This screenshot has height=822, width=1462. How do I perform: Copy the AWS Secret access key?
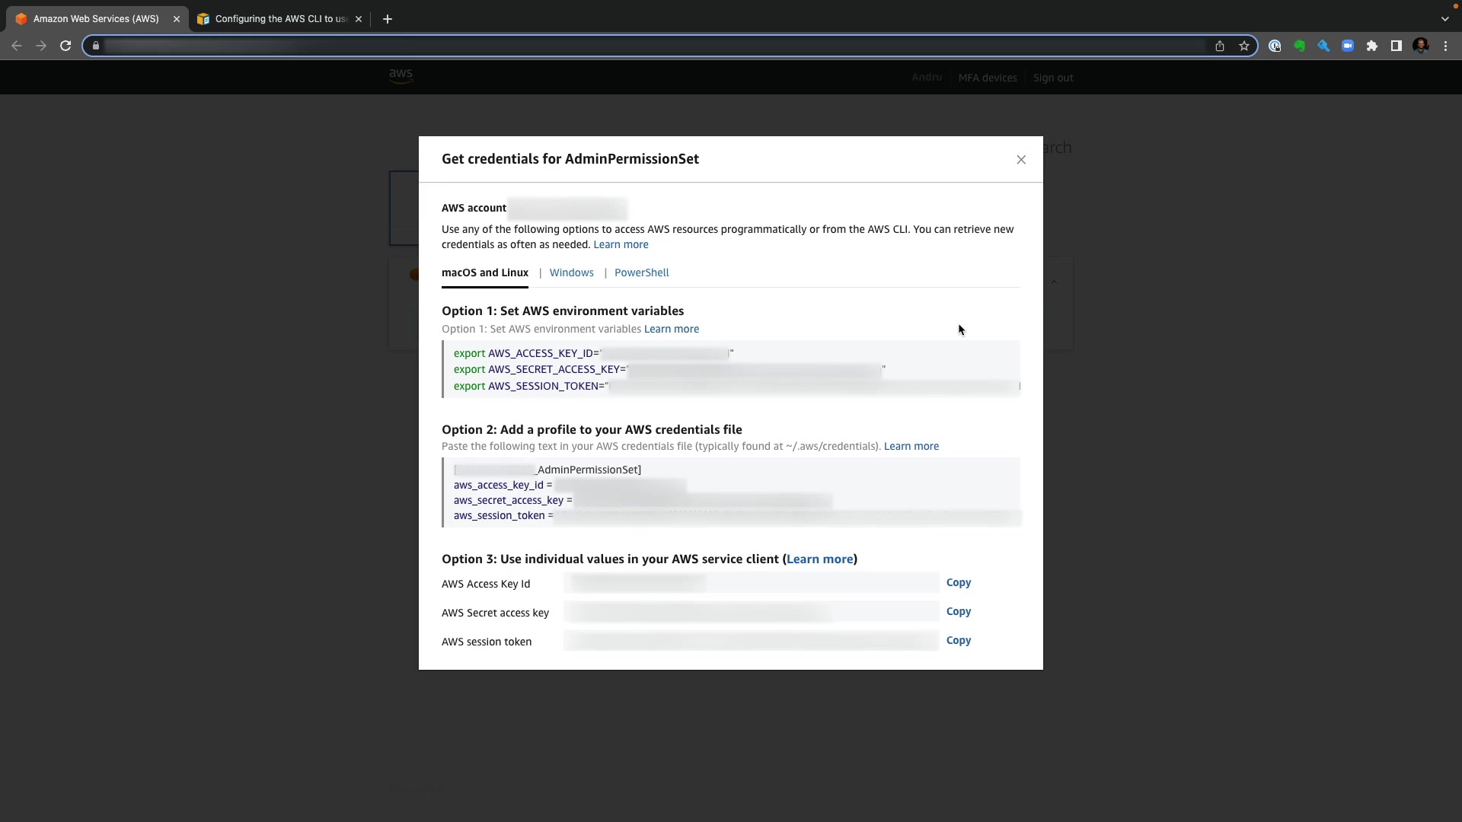pyautogui.click(x=958, y=611)
